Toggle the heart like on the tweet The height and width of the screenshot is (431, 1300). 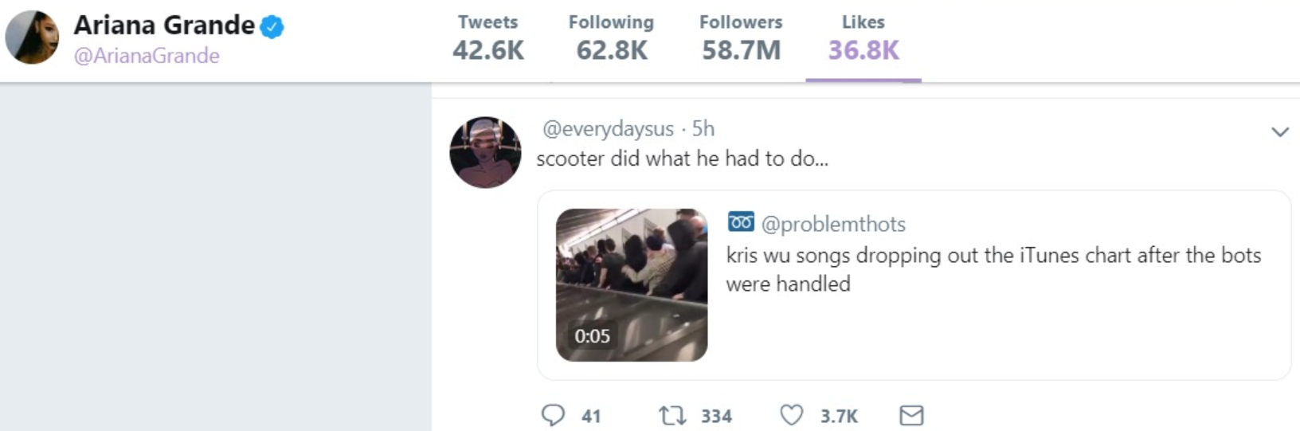791,415
